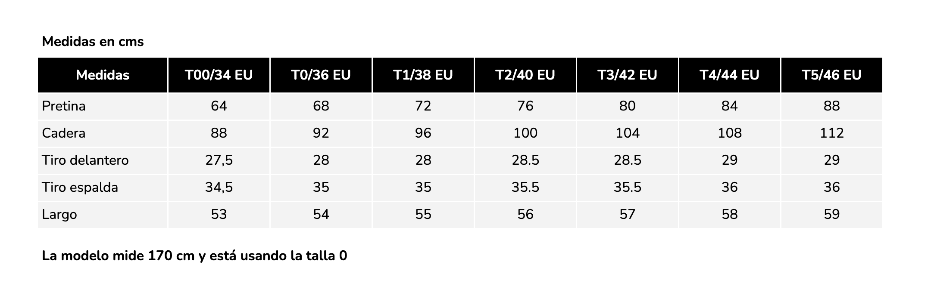Screen dimensions: 931x283
Task: Click the T4/44 EU column header
Action: pos(730,75)
